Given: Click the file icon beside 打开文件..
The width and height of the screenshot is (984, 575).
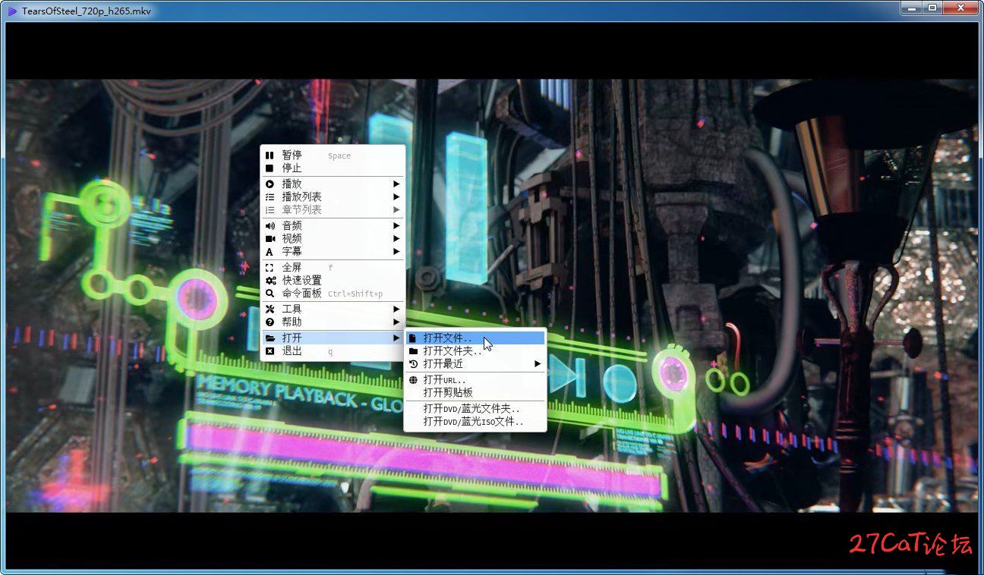Looking at the screenshot, I should (413, 338).
